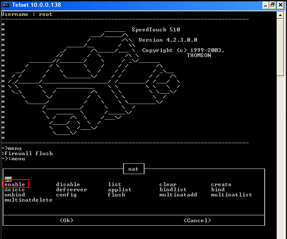Choose the clear command
The image size is (287, 239).
click(x=168, y=184)
